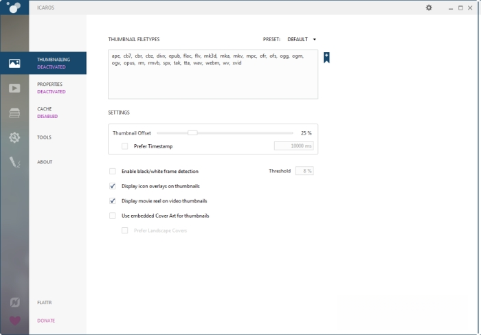Viewport: 481px width, 335px height.
Task: Enable Use embedded Cover Art for thumbnails
Action: [x=112, y=216]
